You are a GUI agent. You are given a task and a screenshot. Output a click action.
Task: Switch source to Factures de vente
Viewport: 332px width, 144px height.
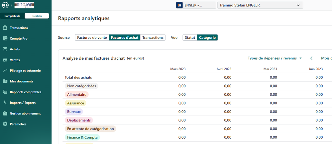click(x=92, y=38)
